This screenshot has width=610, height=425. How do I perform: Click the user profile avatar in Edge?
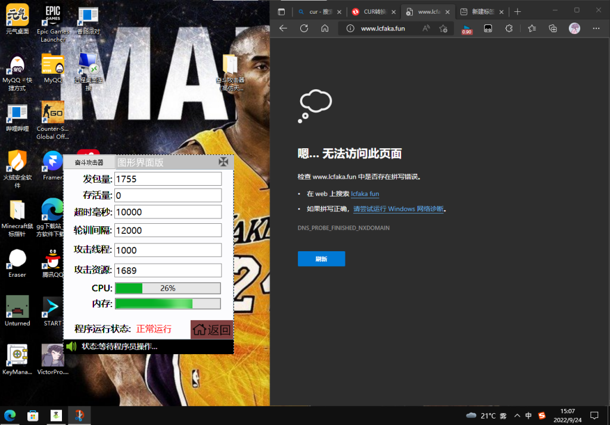pos(574,28)
